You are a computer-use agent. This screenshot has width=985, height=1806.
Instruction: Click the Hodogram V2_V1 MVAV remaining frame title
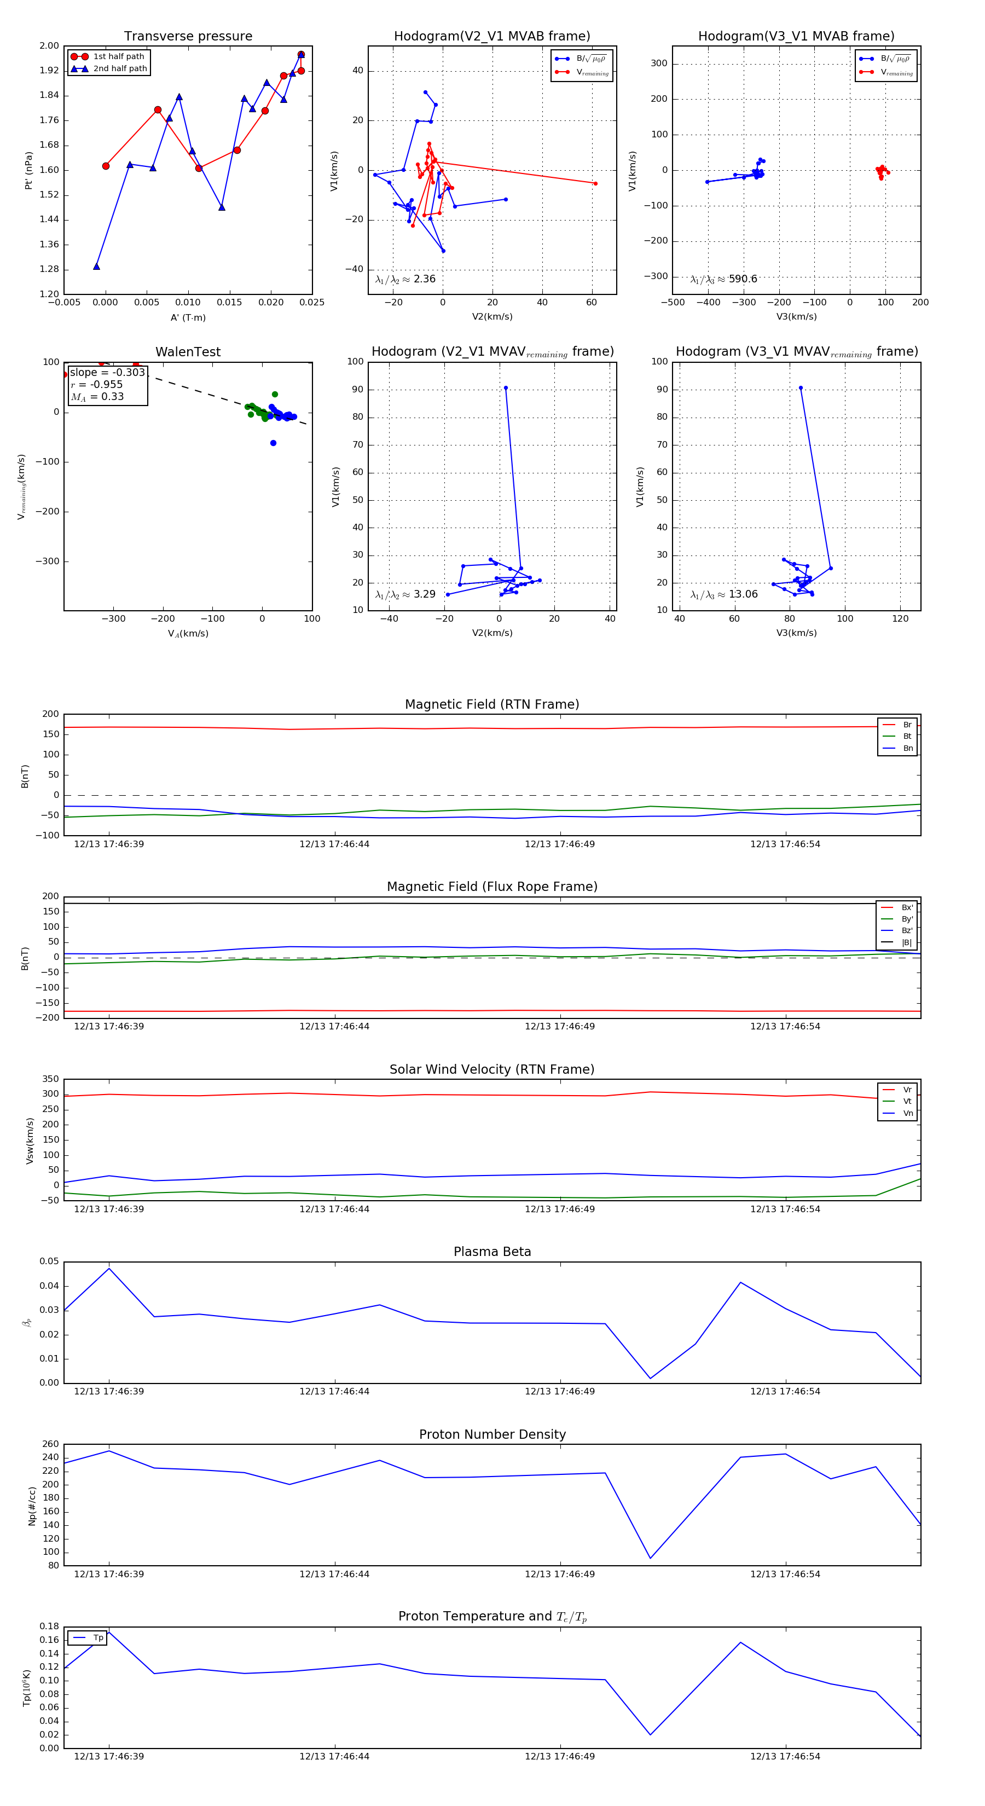(492, 352)
